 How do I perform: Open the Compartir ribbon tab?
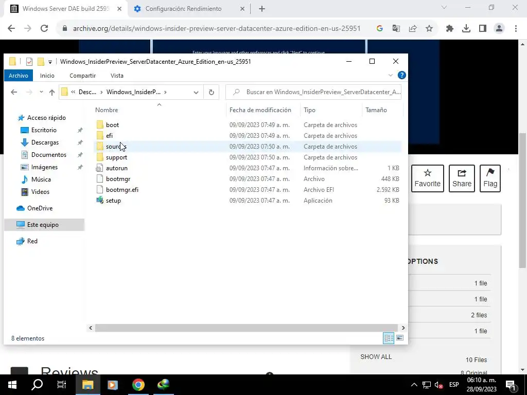83,76
